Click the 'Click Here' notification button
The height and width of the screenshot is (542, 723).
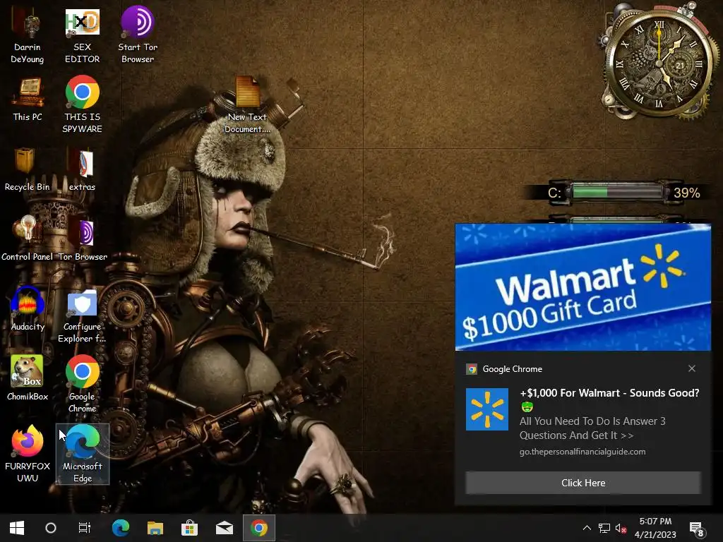click(583, 483)
